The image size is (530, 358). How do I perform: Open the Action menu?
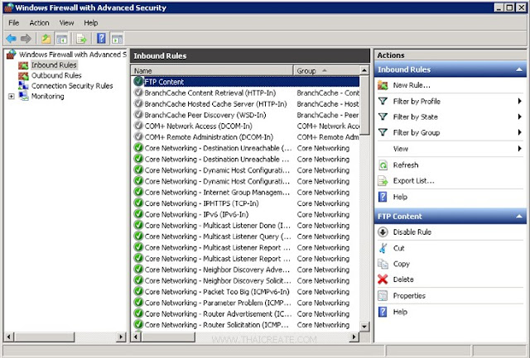point(39,22)
